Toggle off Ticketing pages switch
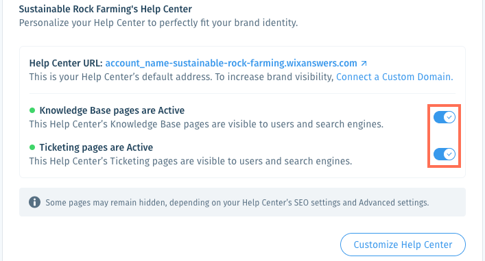The height and width of the screenshot is (261, 485). [x=444, y=154]
